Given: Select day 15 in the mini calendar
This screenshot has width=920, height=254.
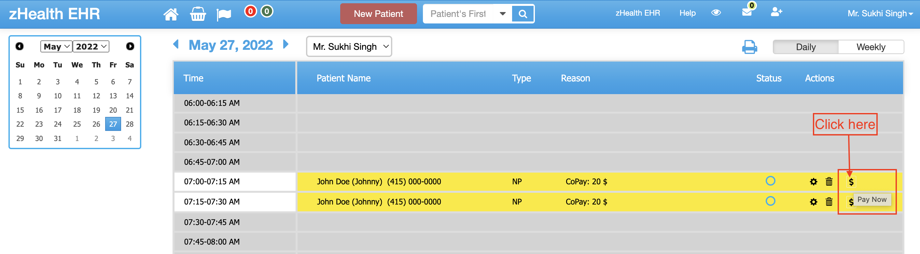Looking at the screenshot, I should click(x=20, y=110).
